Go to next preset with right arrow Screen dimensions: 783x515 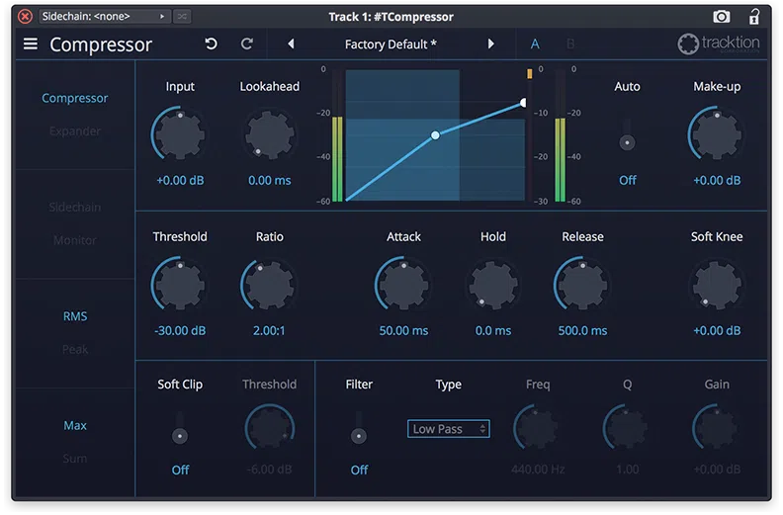click(491, 43)
